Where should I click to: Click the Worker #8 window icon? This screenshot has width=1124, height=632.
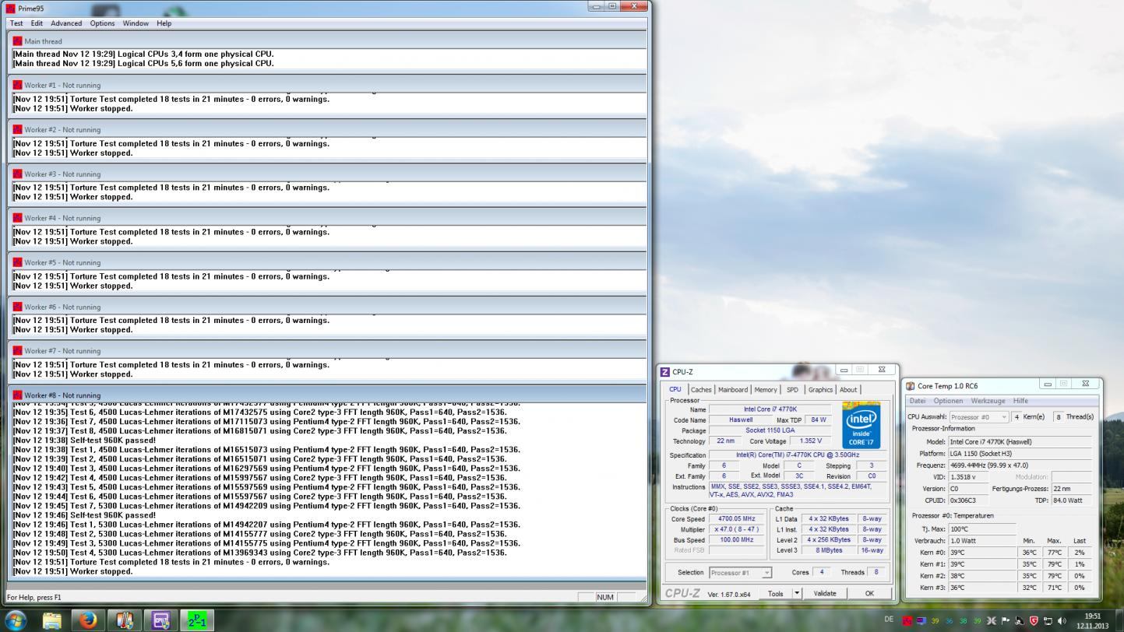(17, 395)
